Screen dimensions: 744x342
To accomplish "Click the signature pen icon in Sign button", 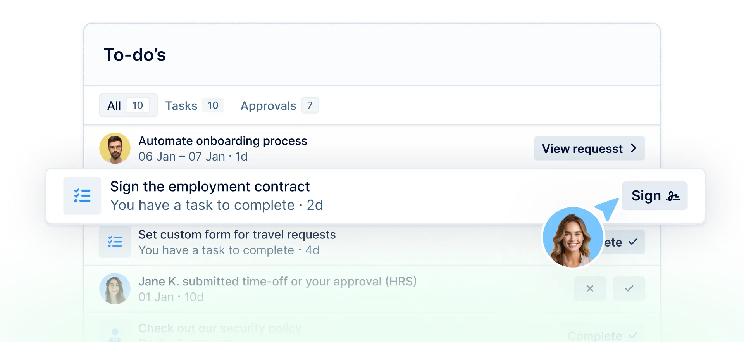I will pyautogui.click(x=673, y=196).
